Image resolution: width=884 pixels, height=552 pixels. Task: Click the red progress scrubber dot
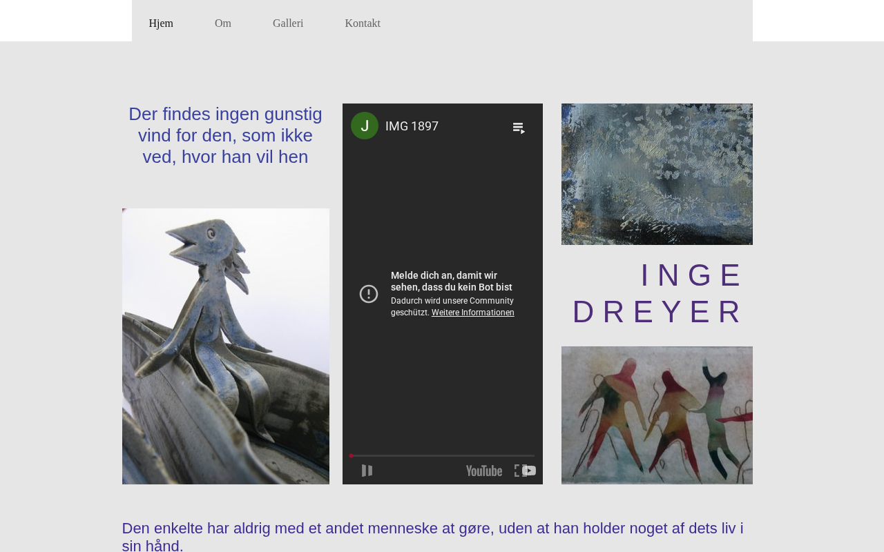(351, 455)
